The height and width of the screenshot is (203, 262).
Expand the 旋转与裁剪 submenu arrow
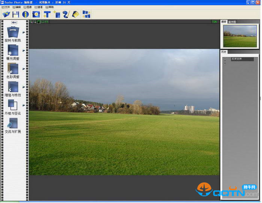(x=24, y=32)
